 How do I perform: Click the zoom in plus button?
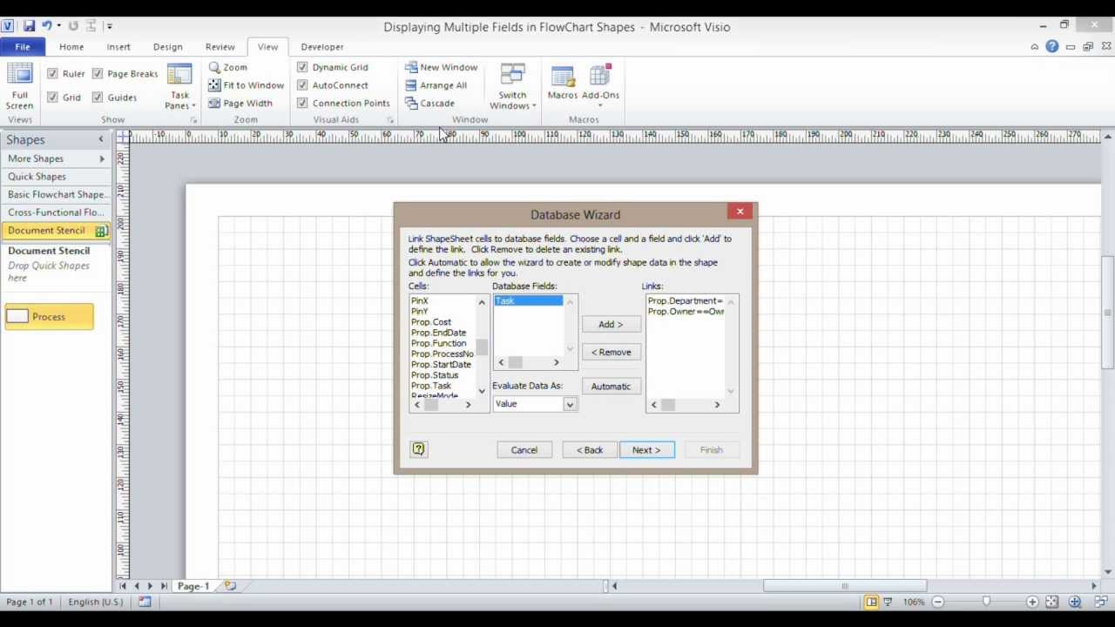click(1032, 602)
